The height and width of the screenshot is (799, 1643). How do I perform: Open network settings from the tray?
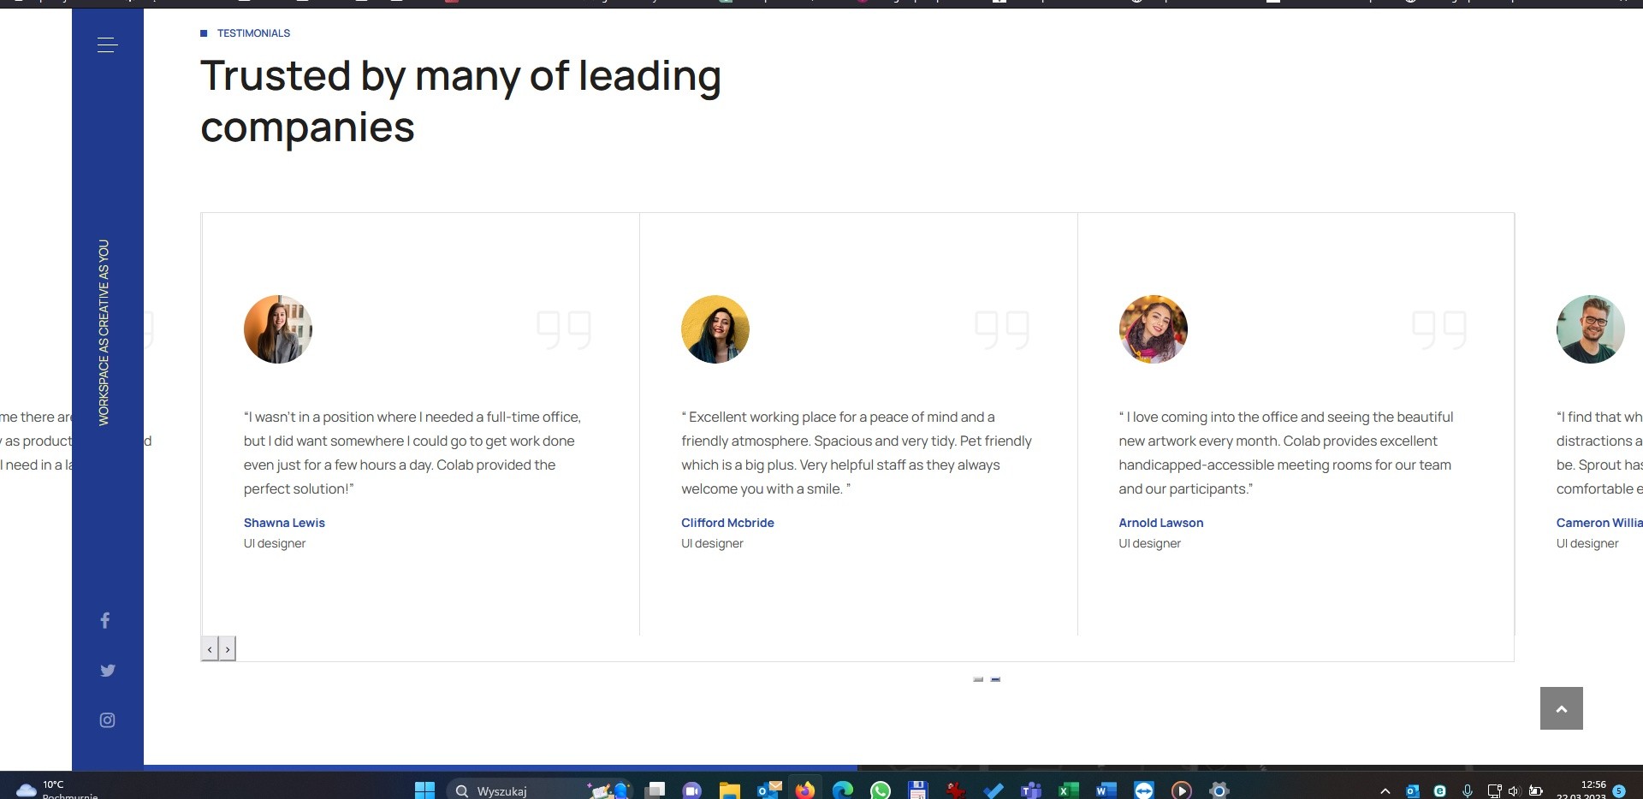point(1494,791)
